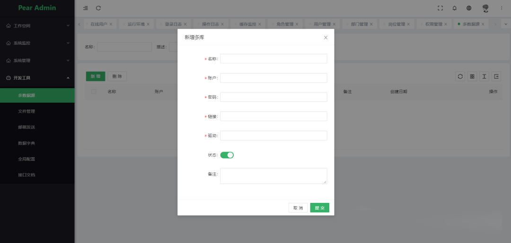The width and height of the screenshot is (511, 243).
Task: Tick the select-all checkbox in table header
Action: (94, 92)
